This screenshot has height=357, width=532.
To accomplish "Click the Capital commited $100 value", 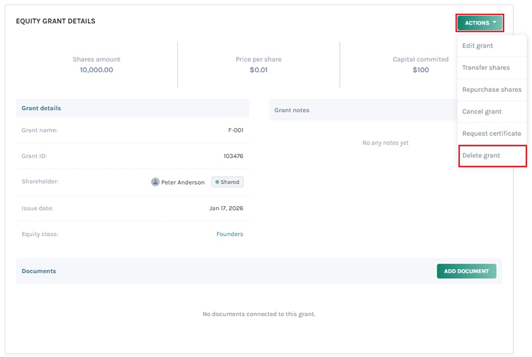I will tap(420, 70).
